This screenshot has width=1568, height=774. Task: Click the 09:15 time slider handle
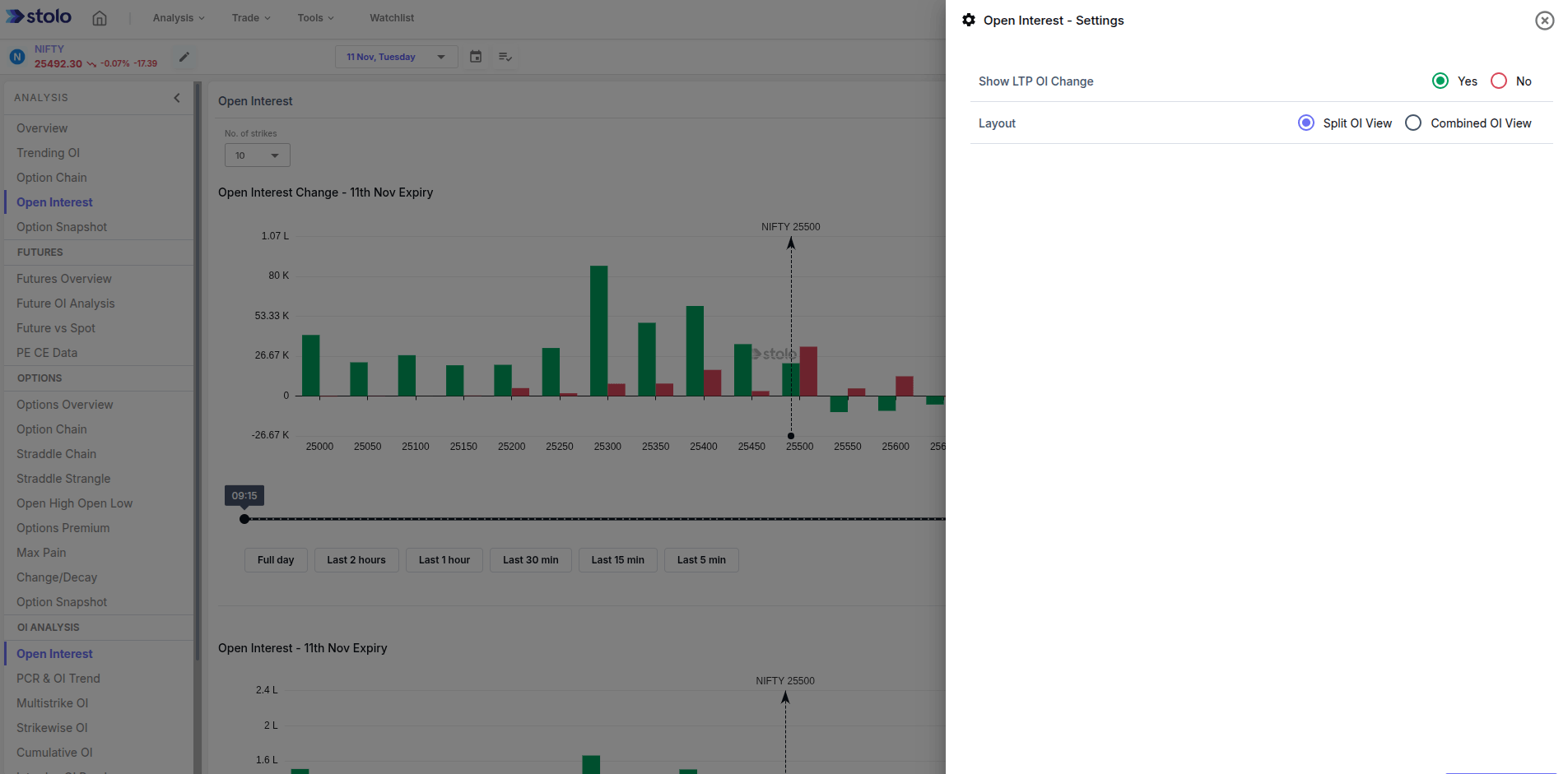point(244,519)
